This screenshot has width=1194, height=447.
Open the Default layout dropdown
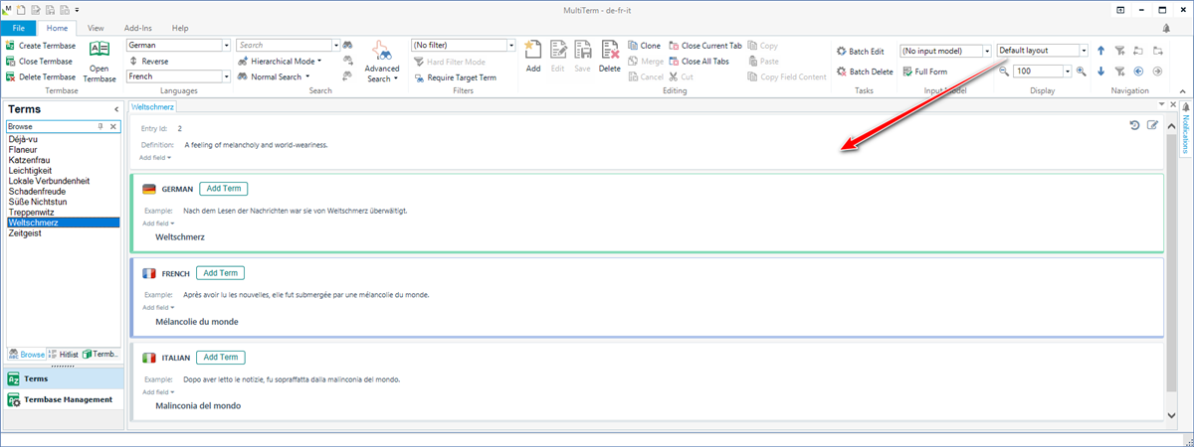(x=1084, y=50)
